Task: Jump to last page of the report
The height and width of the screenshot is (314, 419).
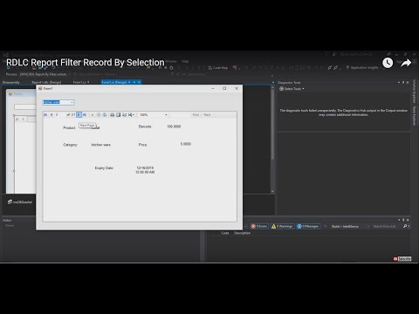Action: tap(85, 115)
